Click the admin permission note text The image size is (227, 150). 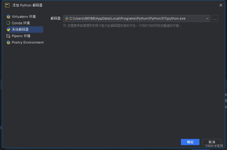(122, 26)
